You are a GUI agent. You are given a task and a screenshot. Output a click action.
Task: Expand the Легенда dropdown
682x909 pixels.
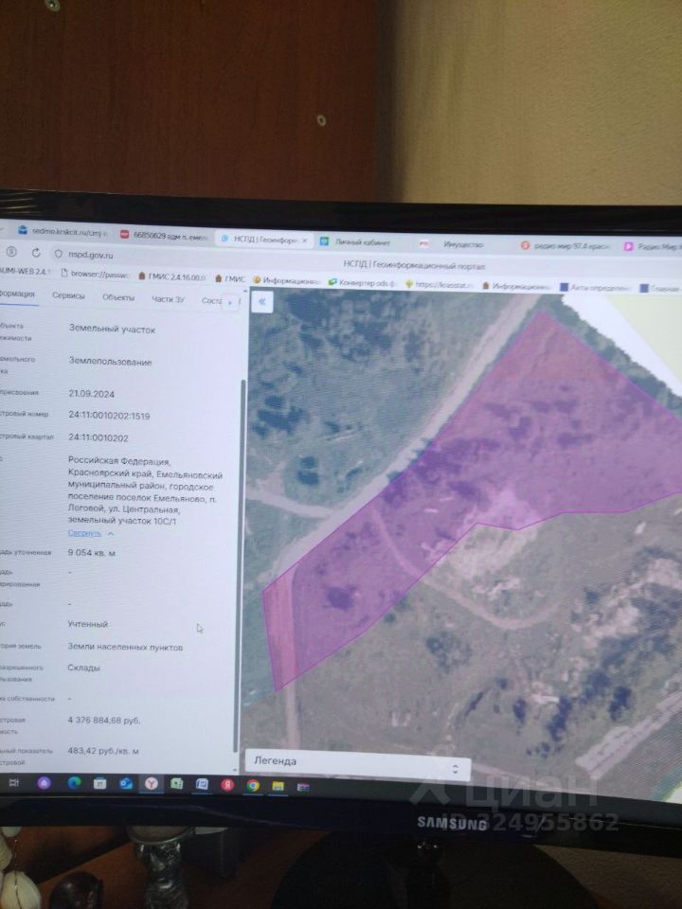point(357,764)
